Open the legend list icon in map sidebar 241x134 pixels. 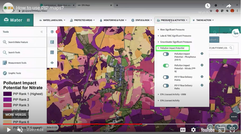coord(52,42)
